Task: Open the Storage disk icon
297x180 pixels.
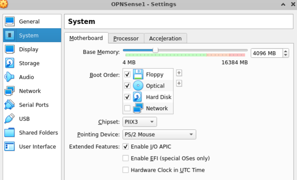Action: 10,63
